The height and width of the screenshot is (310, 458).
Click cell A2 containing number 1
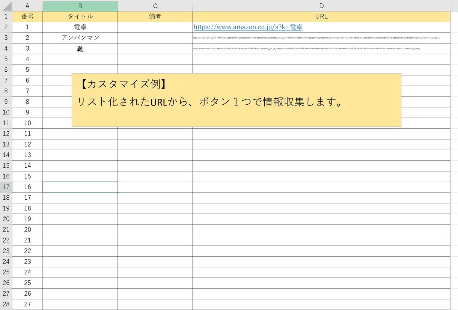point(27,27)
